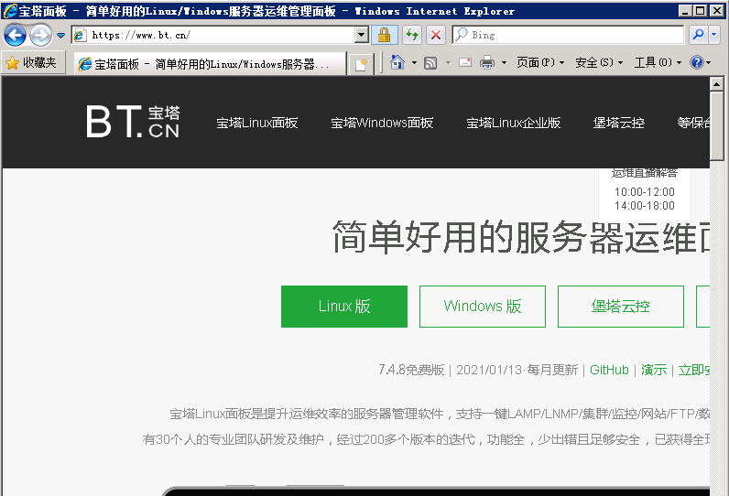Click the 堡塔云控 outlined button
Screen dimensions: 729x496
click(621, 307)
